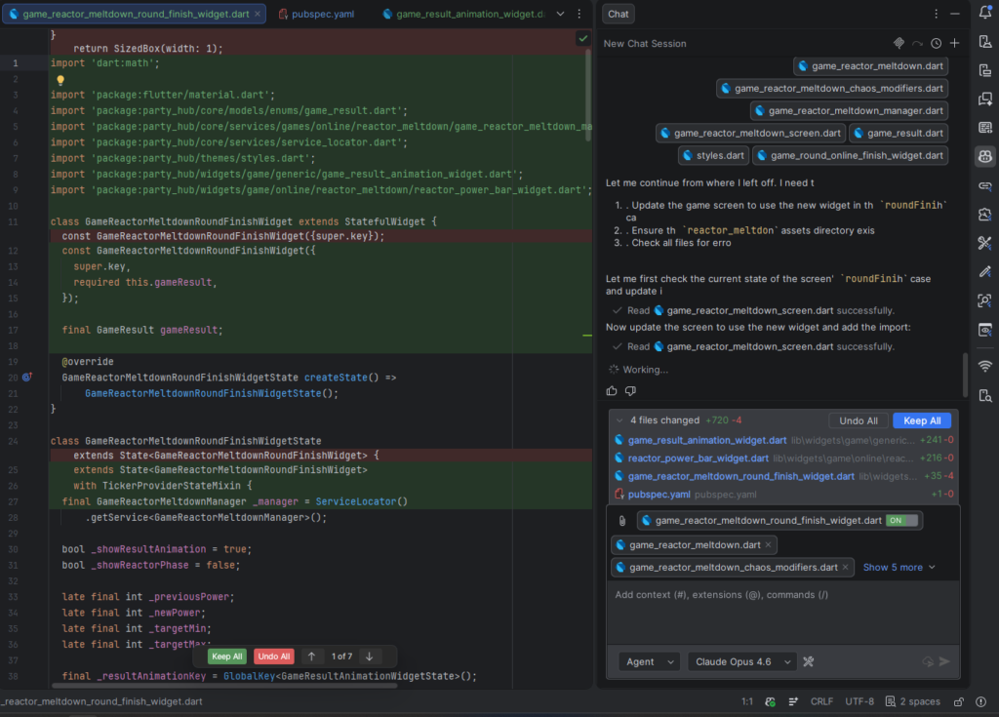
Task: Go to next change arrow in diff toolbar
Action: 369,657
